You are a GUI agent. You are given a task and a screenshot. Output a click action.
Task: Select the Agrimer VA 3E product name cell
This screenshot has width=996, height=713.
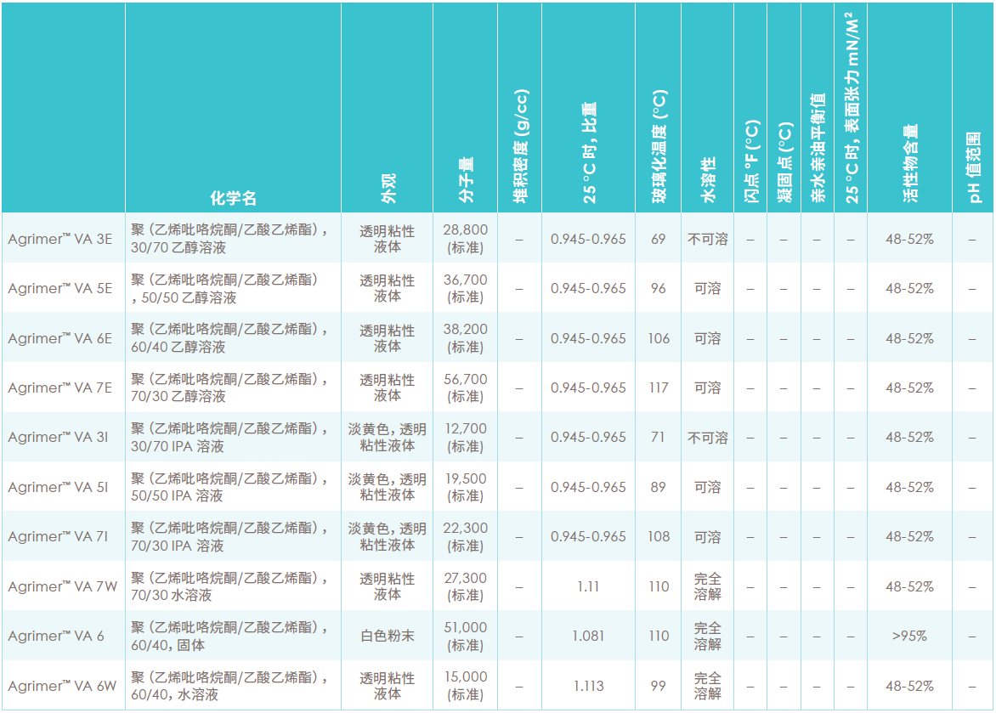pyautogui.click(x=59, y=239)
